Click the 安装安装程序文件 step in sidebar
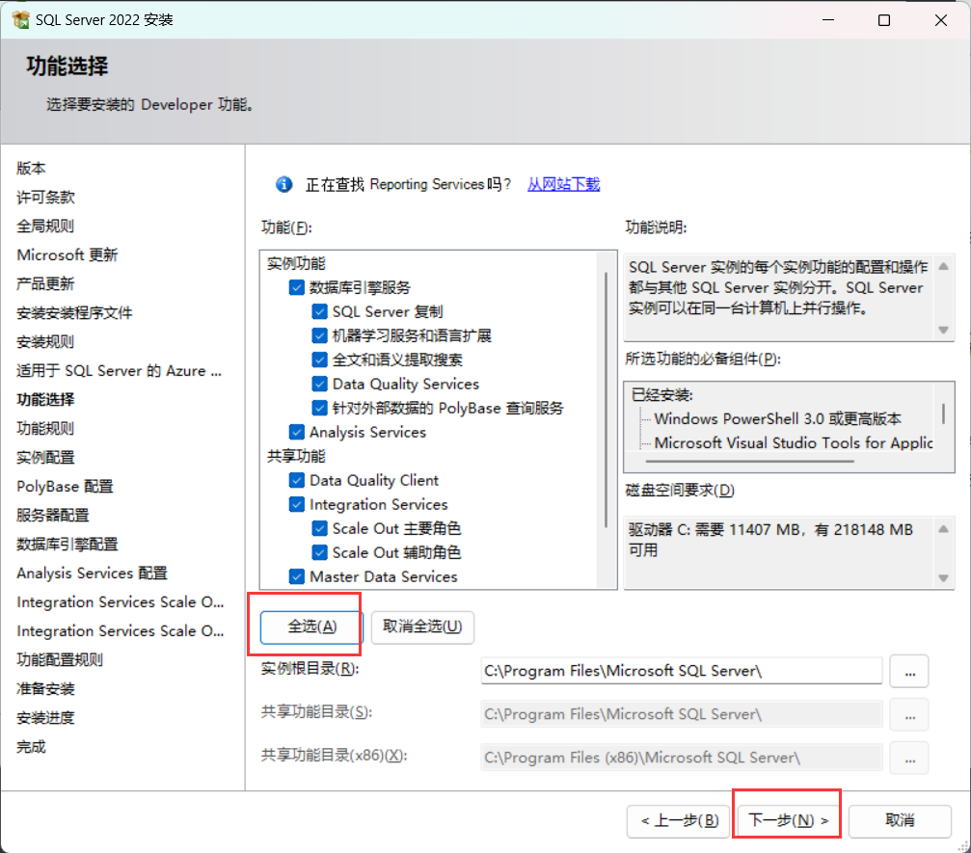 [74, 313]
